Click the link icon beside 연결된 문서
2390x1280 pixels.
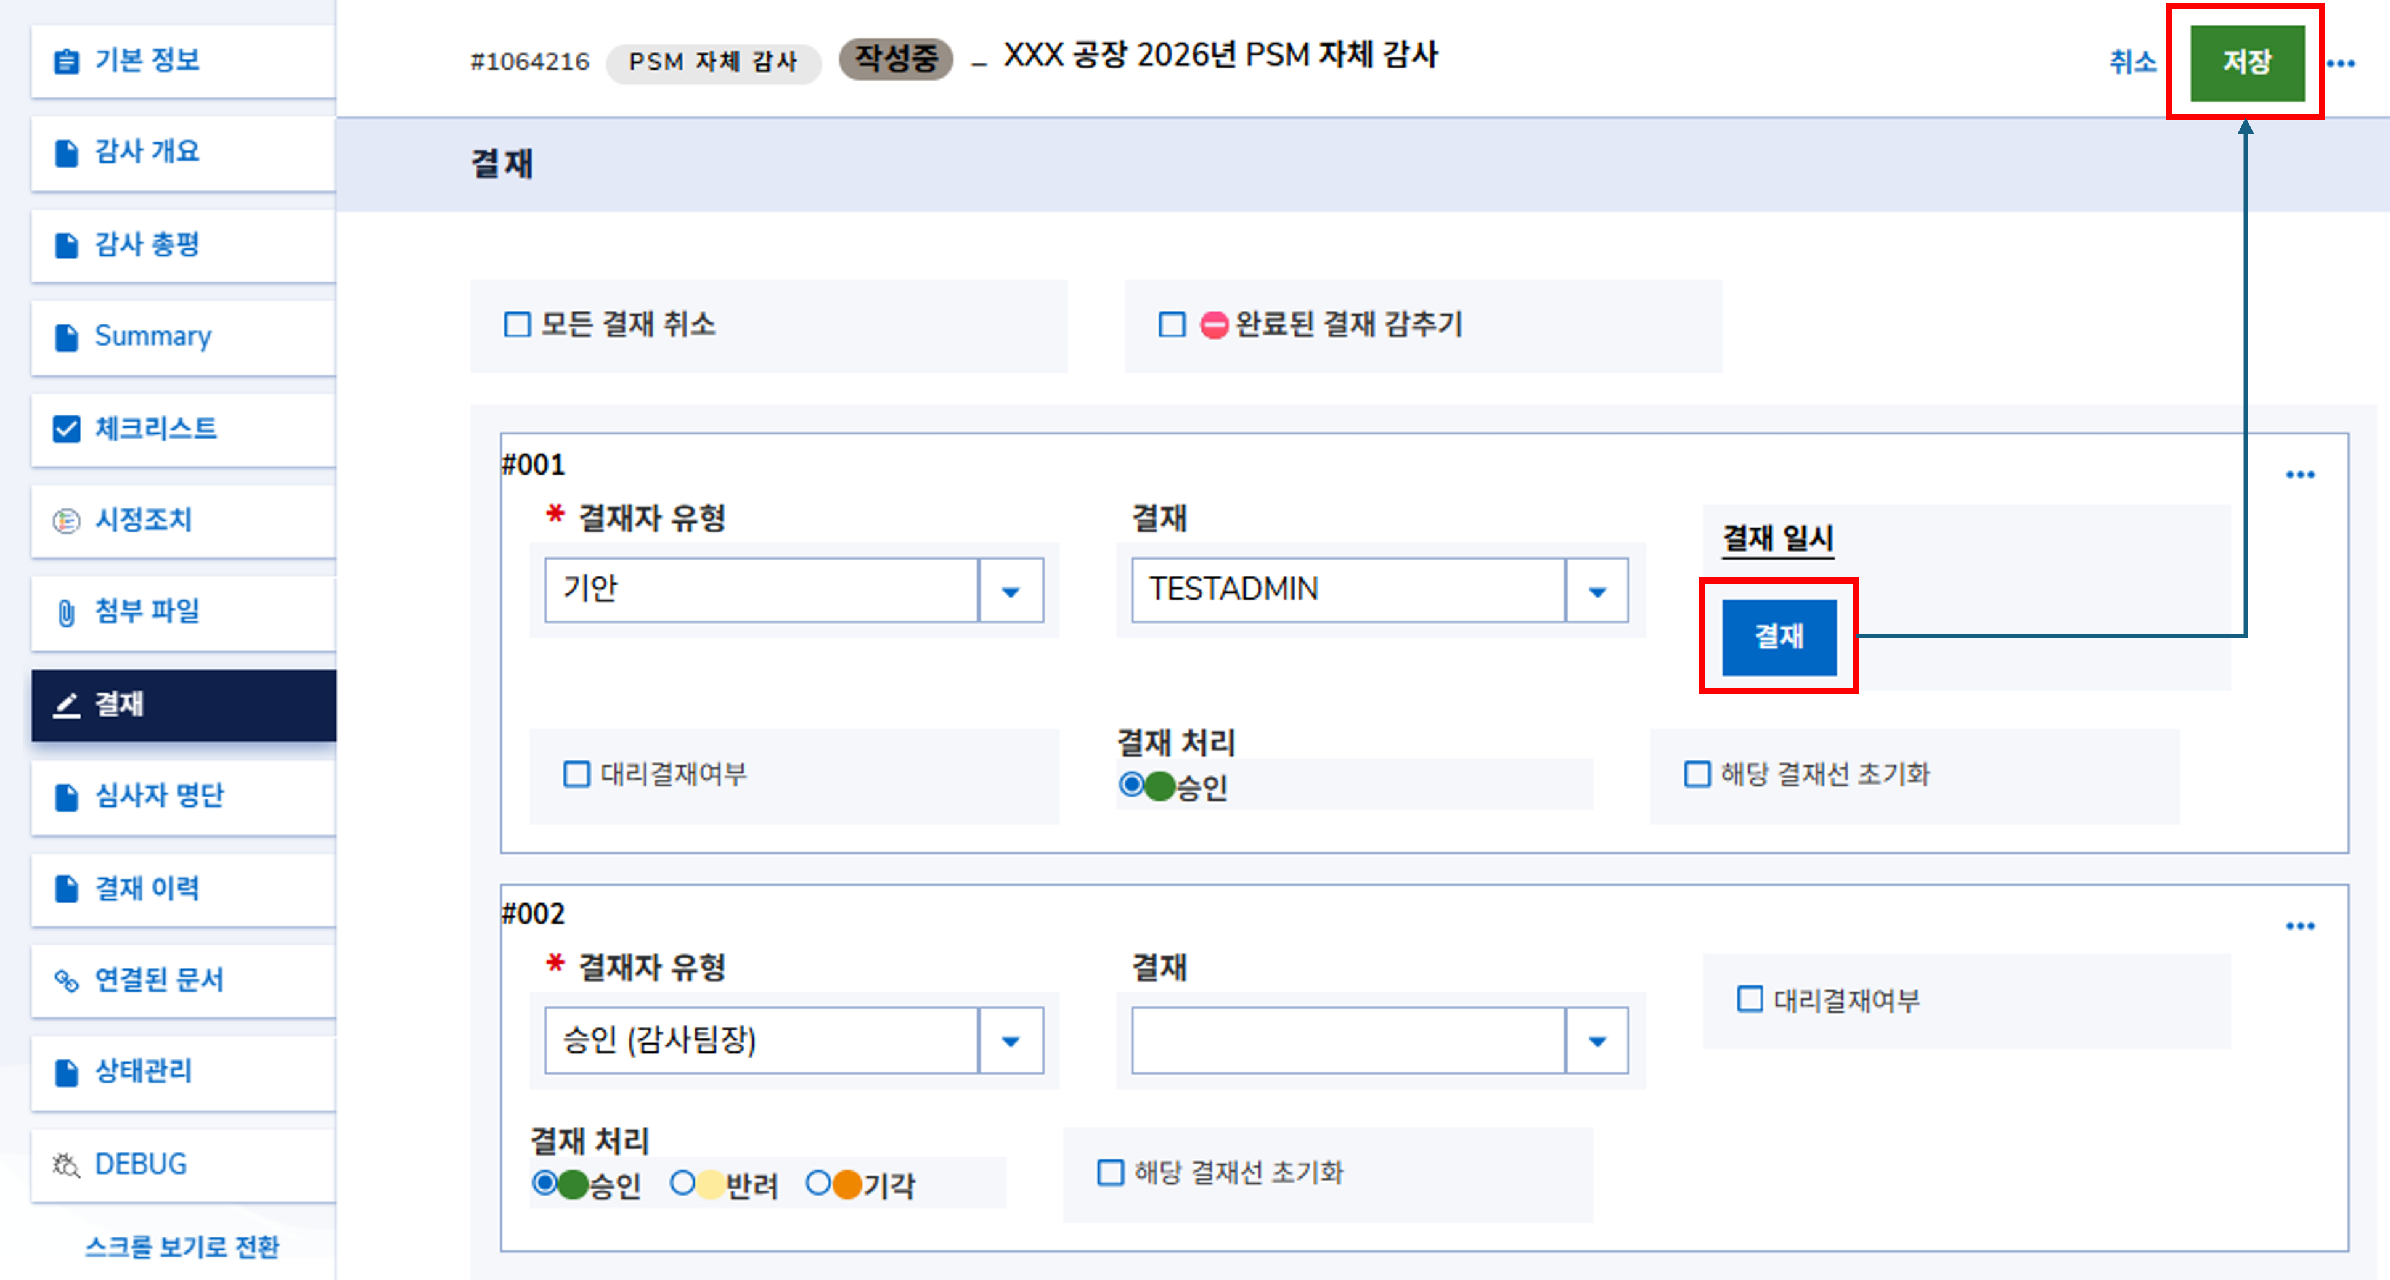[66, 980]
